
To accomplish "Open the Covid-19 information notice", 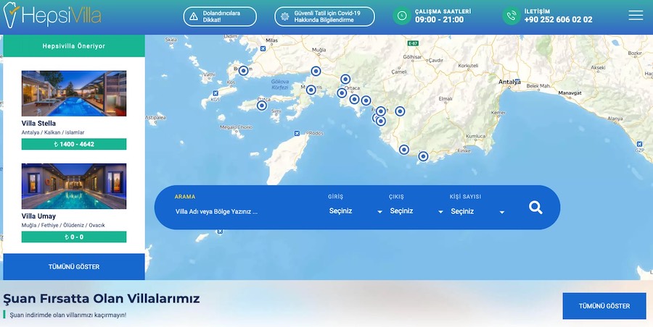I will click(324, 16).
